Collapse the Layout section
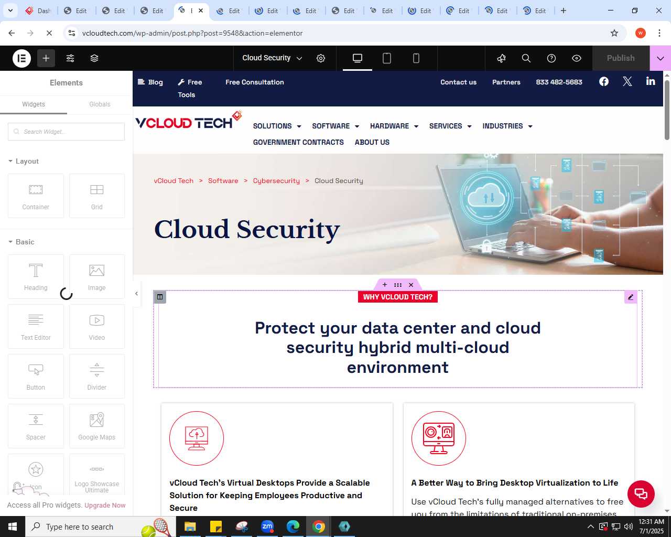Image resolution: width=671 pixels, height=537 pixels. [x=24, y=161]
